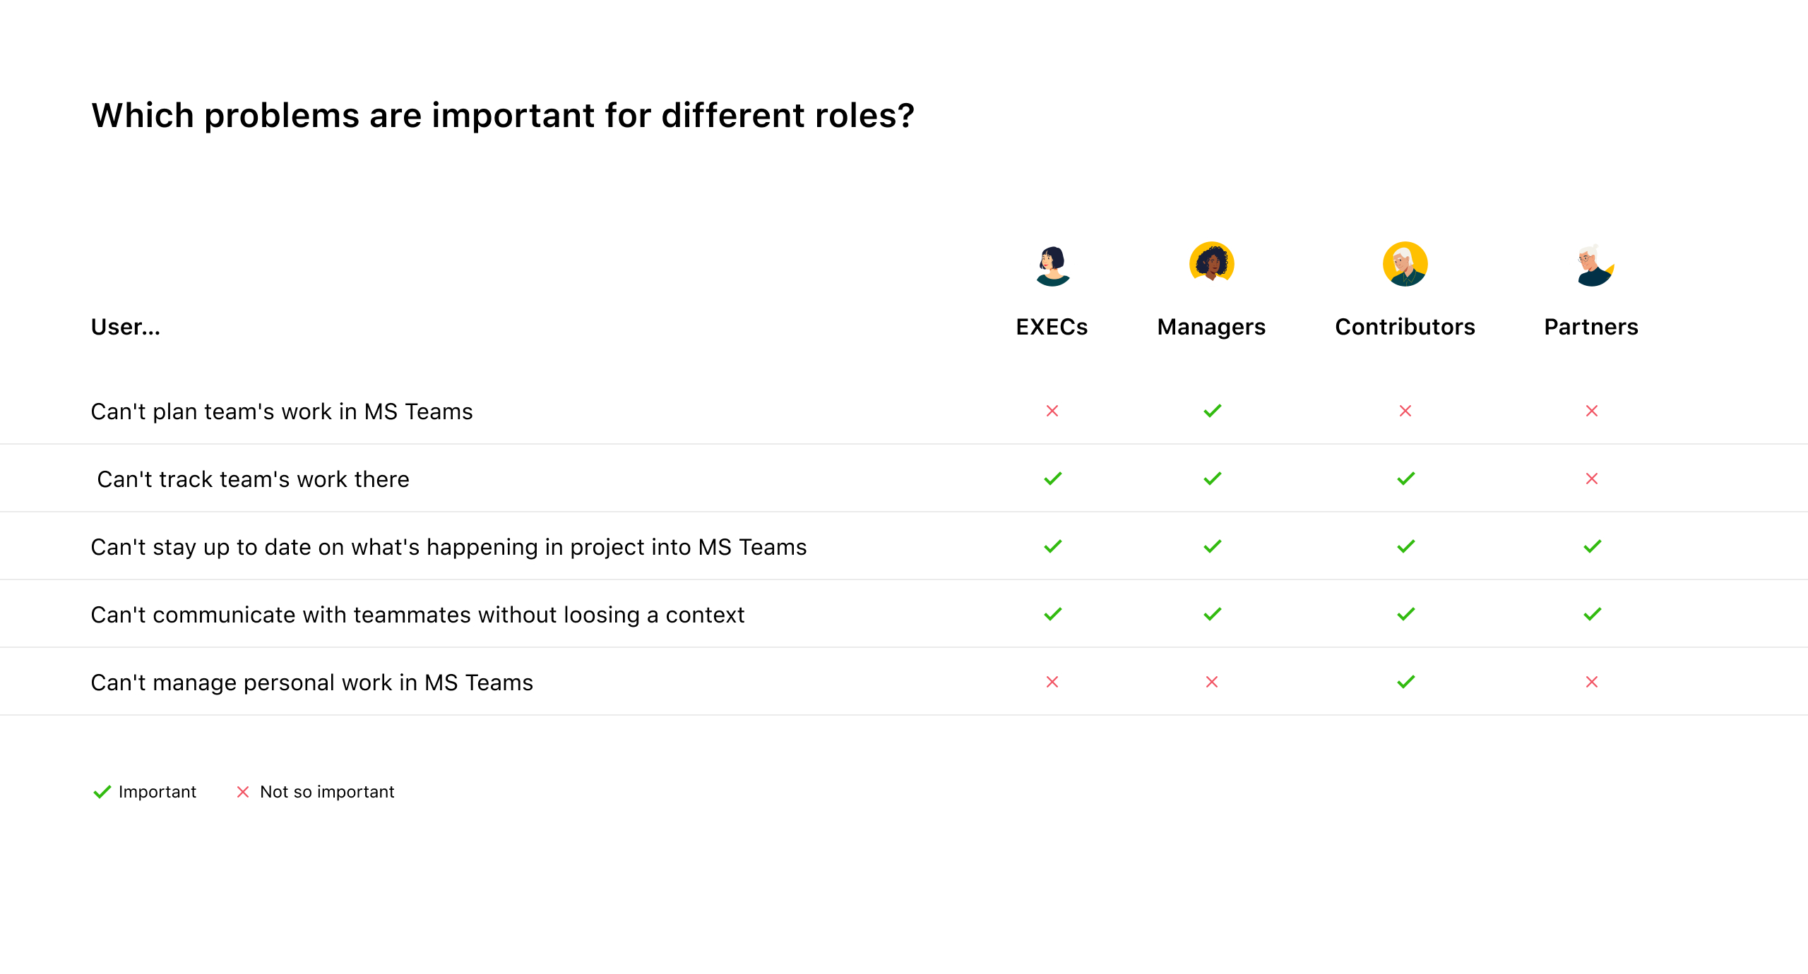Screen dimensions: 1808x974
Task: Click the row Can't manage personal work in MS Teams
Action: point(904,682)
